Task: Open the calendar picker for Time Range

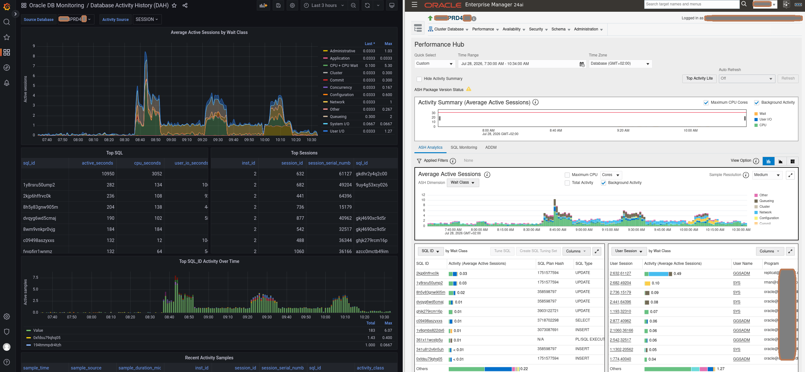Action: coord(582,64)
